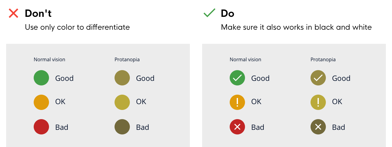
Task: Click 'Make sure it also works in black and white'
Action: click(296, 27)
